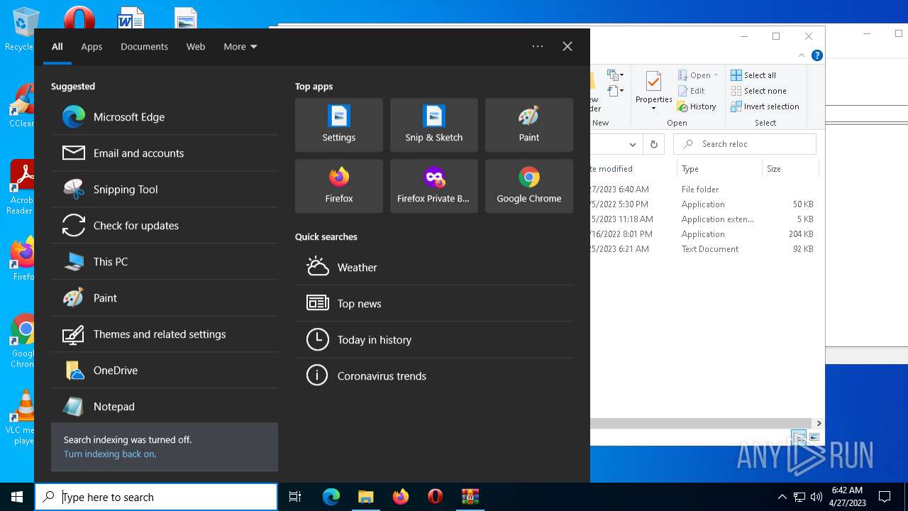The image size is (908, 511).
Task: Switch to the Apps search tab
Action: [92, 47]
